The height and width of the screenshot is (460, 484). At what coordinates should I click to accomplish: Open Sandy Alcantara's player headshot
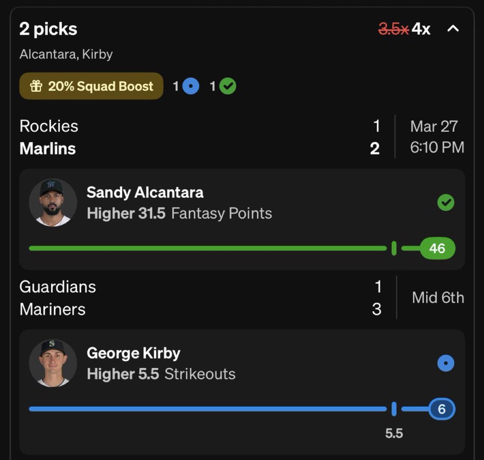[x=52, y=202]
